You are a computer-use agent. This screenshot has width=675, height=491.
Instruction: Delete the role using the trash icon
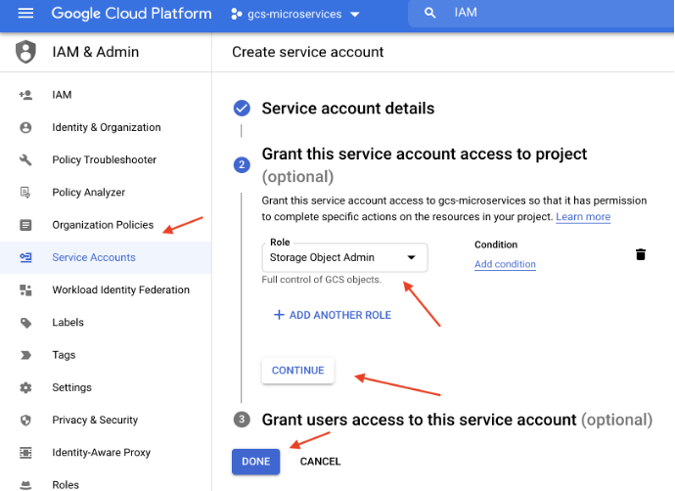641,254
